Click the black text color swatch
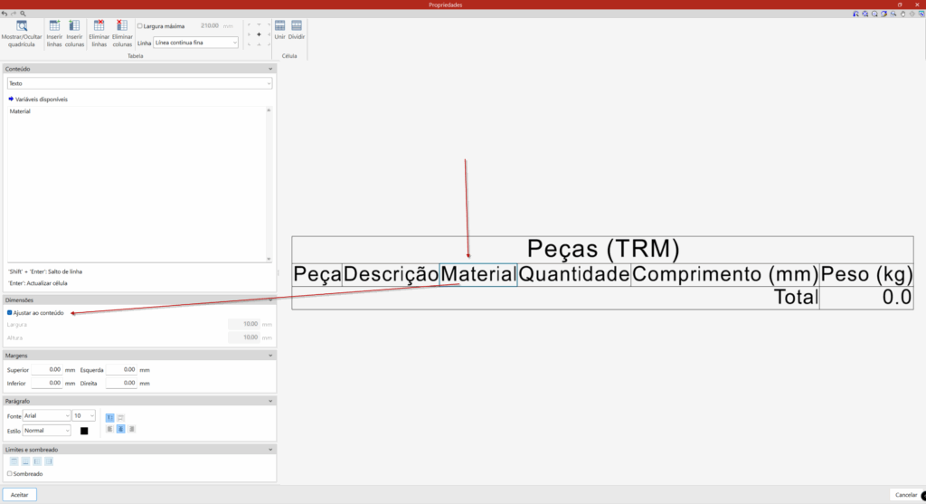Screen dimensions: 926x504 [x=84, y=431]
